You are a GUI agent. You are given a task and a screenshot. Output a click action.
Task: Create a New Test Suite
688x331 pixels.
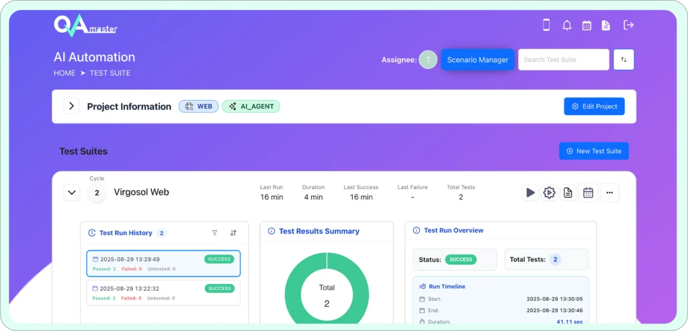pos(594,151)
